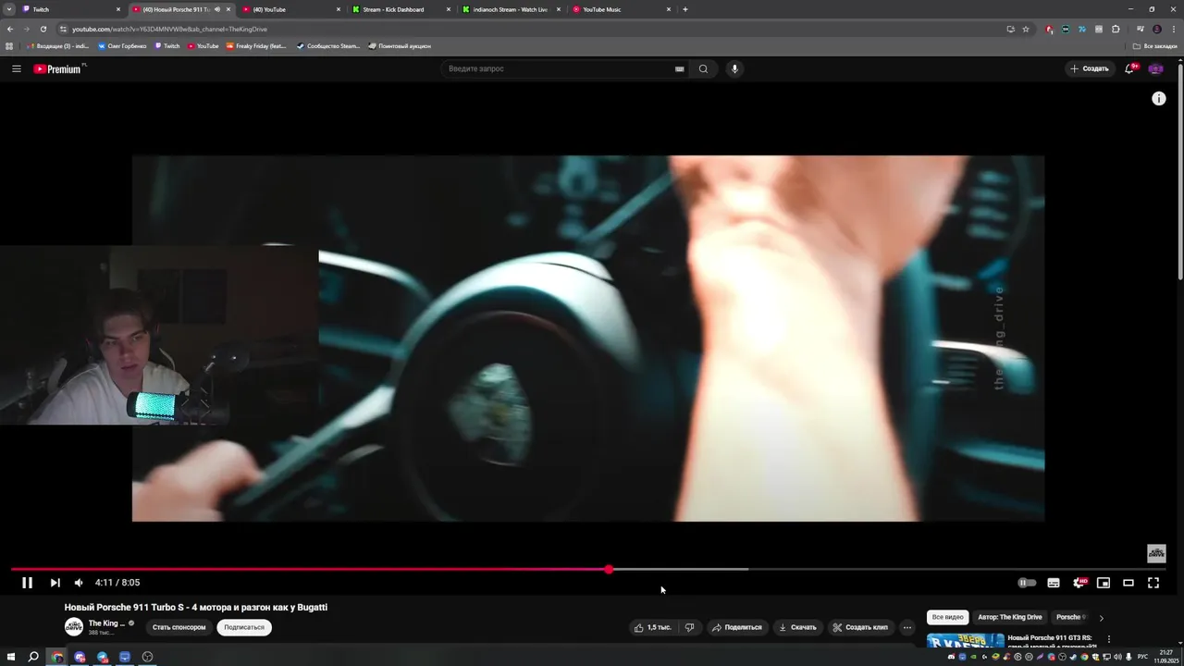The height and width of the screenshot is (666, 1184).
Task: Open the on-screen keyboard in the search box
Action: click(680, 68)
